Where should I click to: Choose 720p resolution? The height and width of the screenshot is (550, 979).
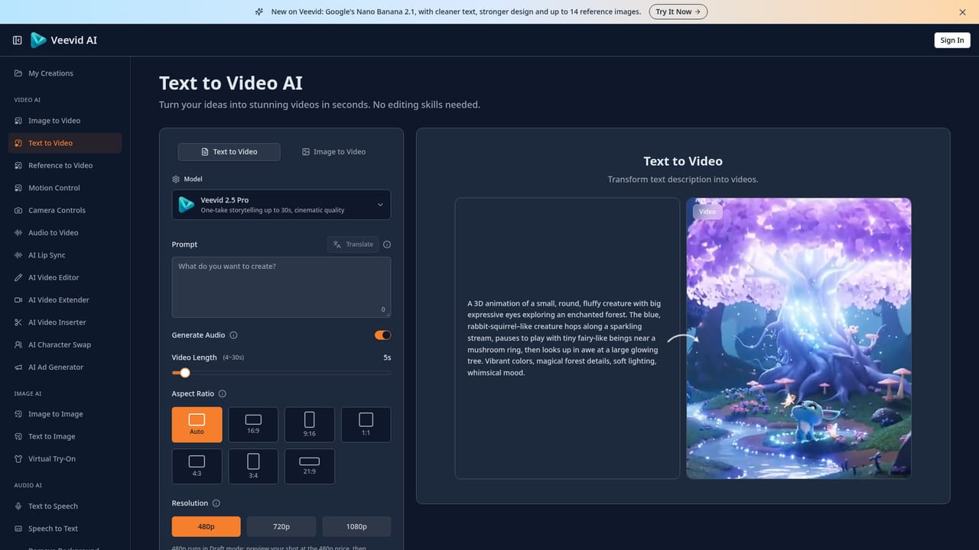281,526
